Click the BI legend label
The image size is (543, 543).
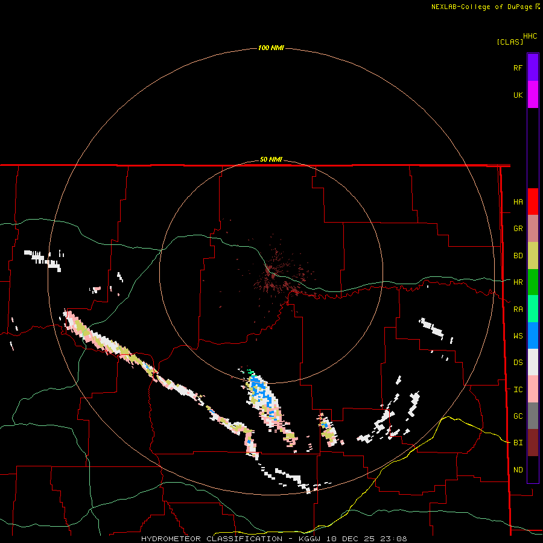point(518,443)
